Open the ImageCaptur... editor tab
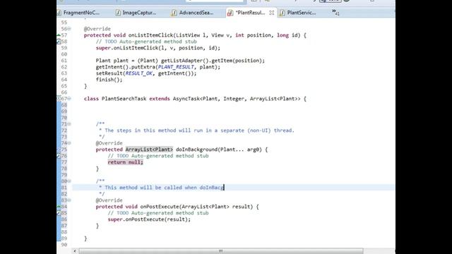This screenshot has width=452, height=254. pyautogui.click(x=139, y=13)
